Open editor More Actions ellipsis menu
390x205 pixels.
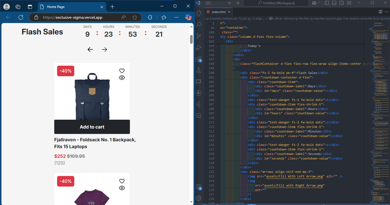[x=387, y=12]
